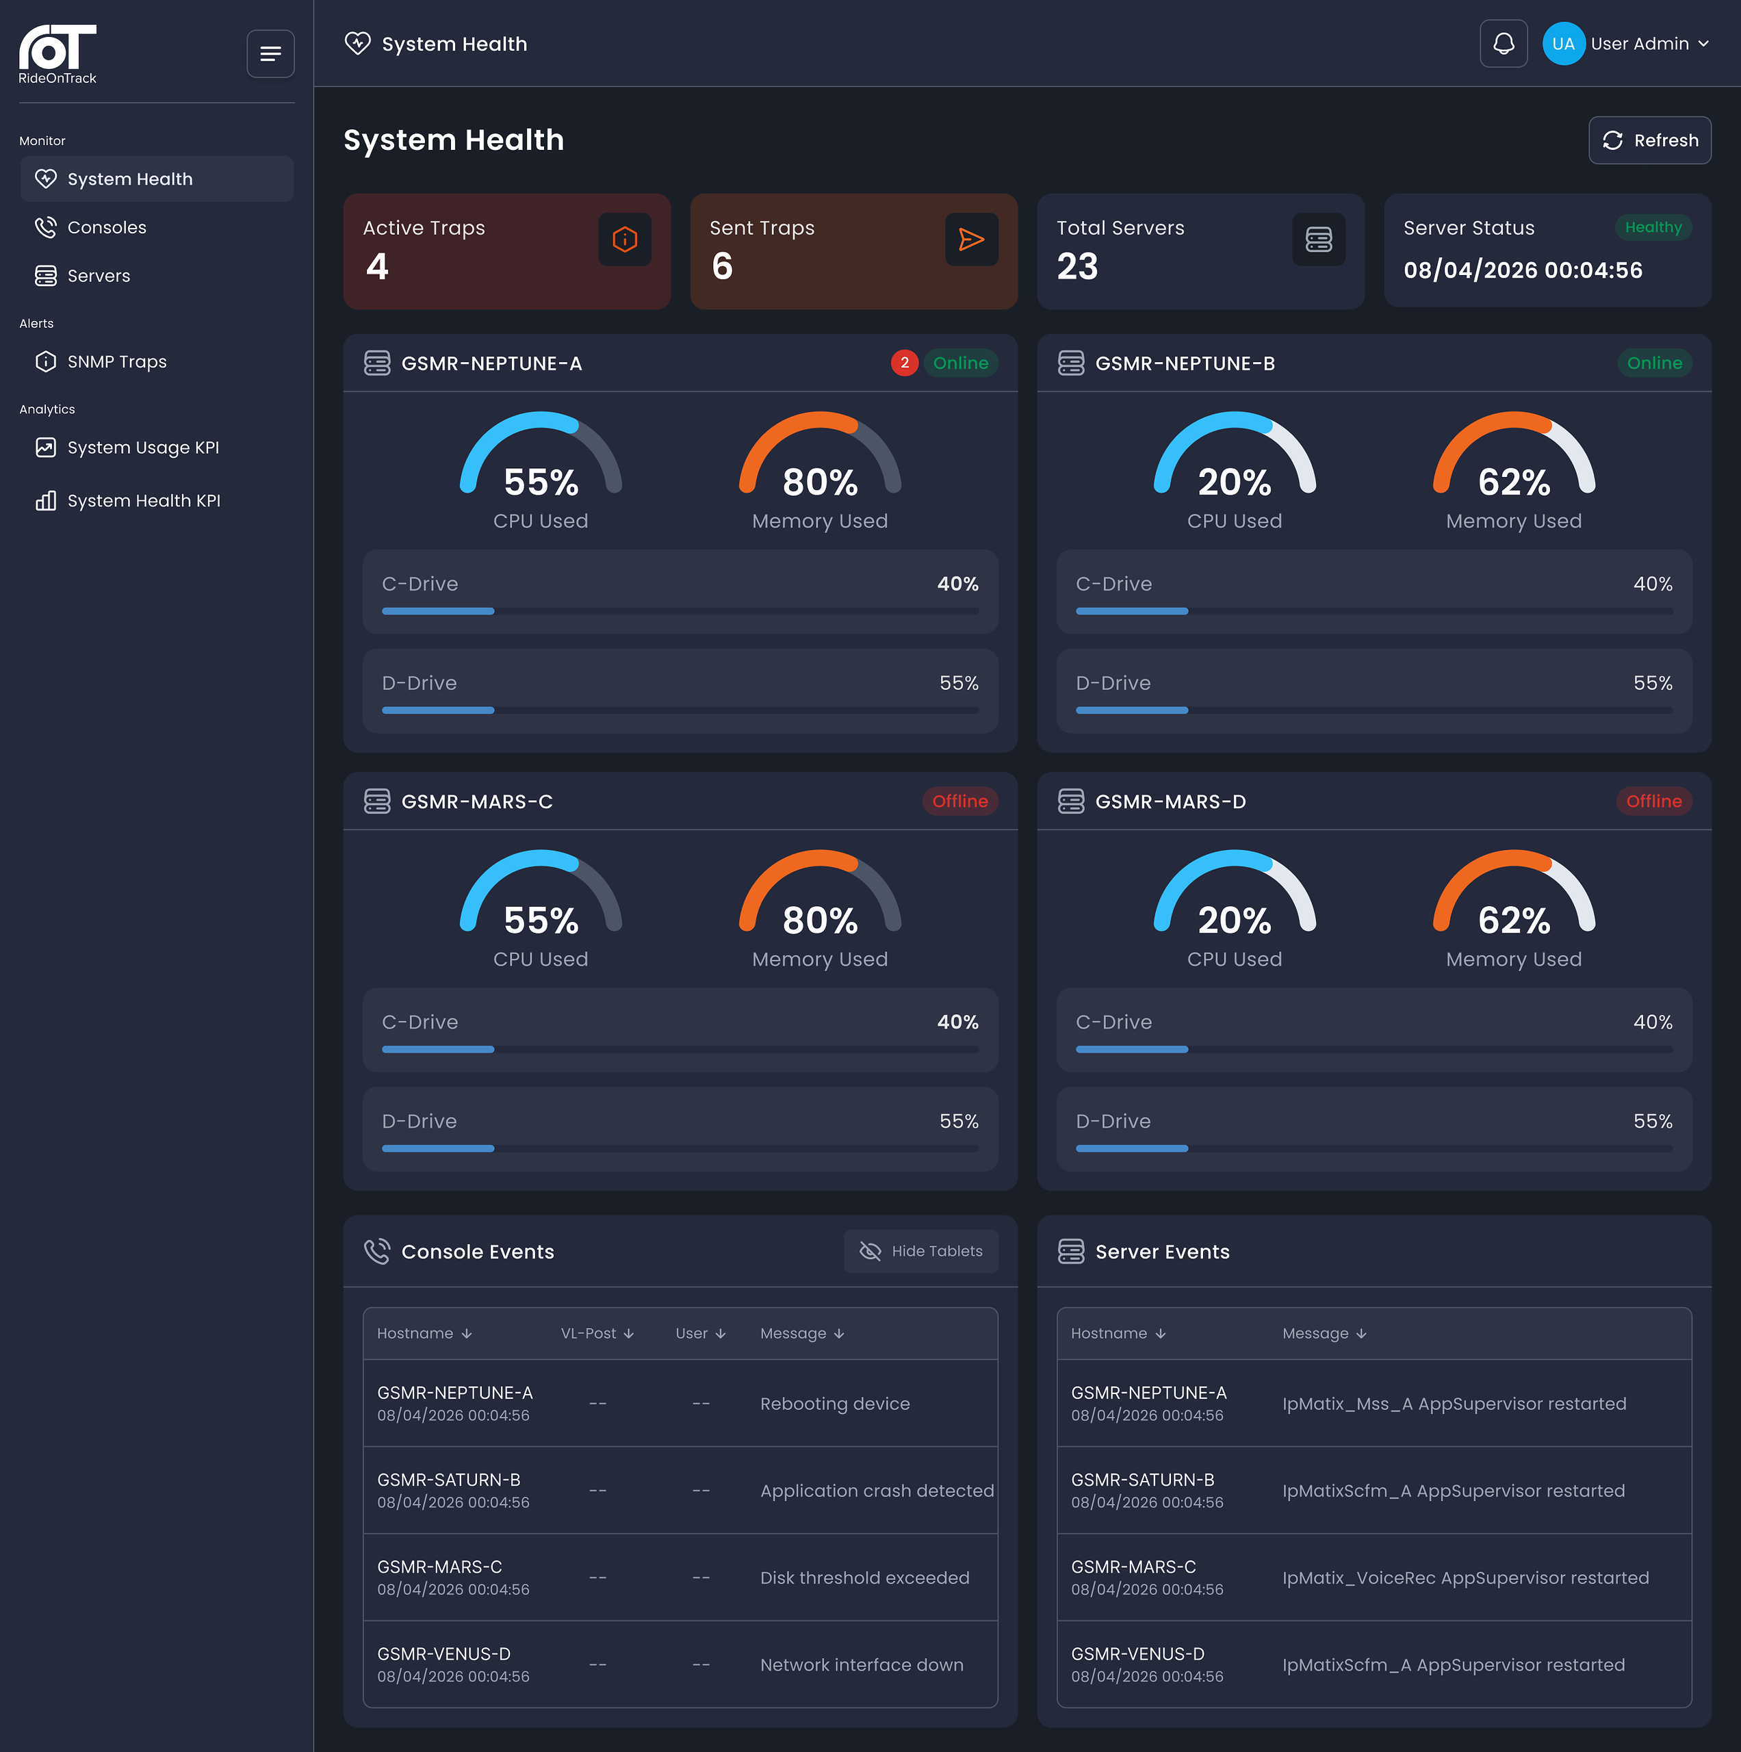Screen dimensions: 1741x1752
Task: Click the Sent Traps send icon
Action: tap(971, 240)
